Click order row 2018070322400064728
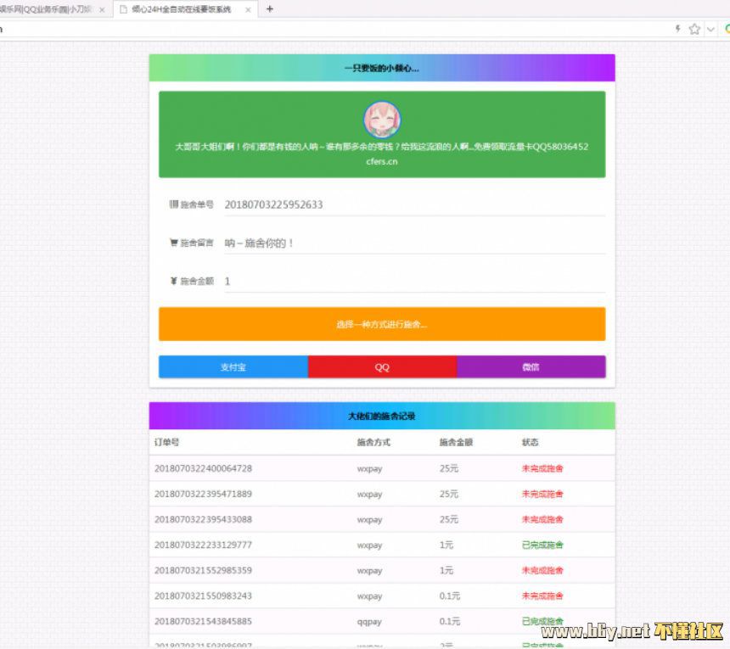Image resolution: width=730 pixels, height=649 pixels. tap(203, 468)
